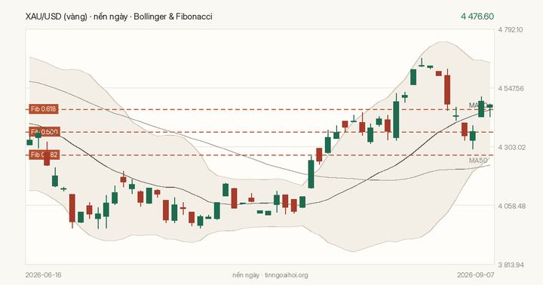Click the small doji candle at the chart's highest peak
The width and height of the screenshot is (543, 285).
(x=422, y=65)
